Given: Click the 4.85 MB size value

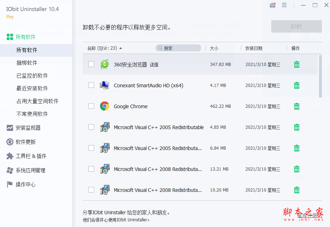Looking at the screenshot, I should click(x=218, y=127).
